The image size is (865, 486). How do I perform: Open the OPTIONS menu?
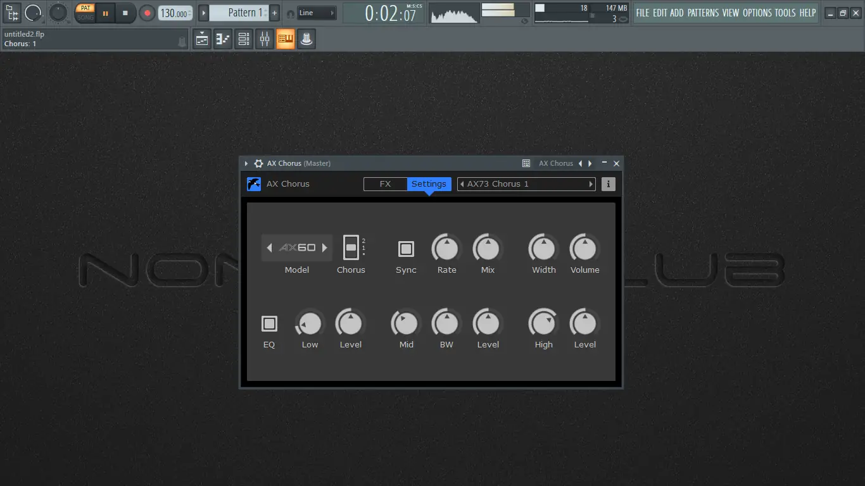tap(757, 13)
